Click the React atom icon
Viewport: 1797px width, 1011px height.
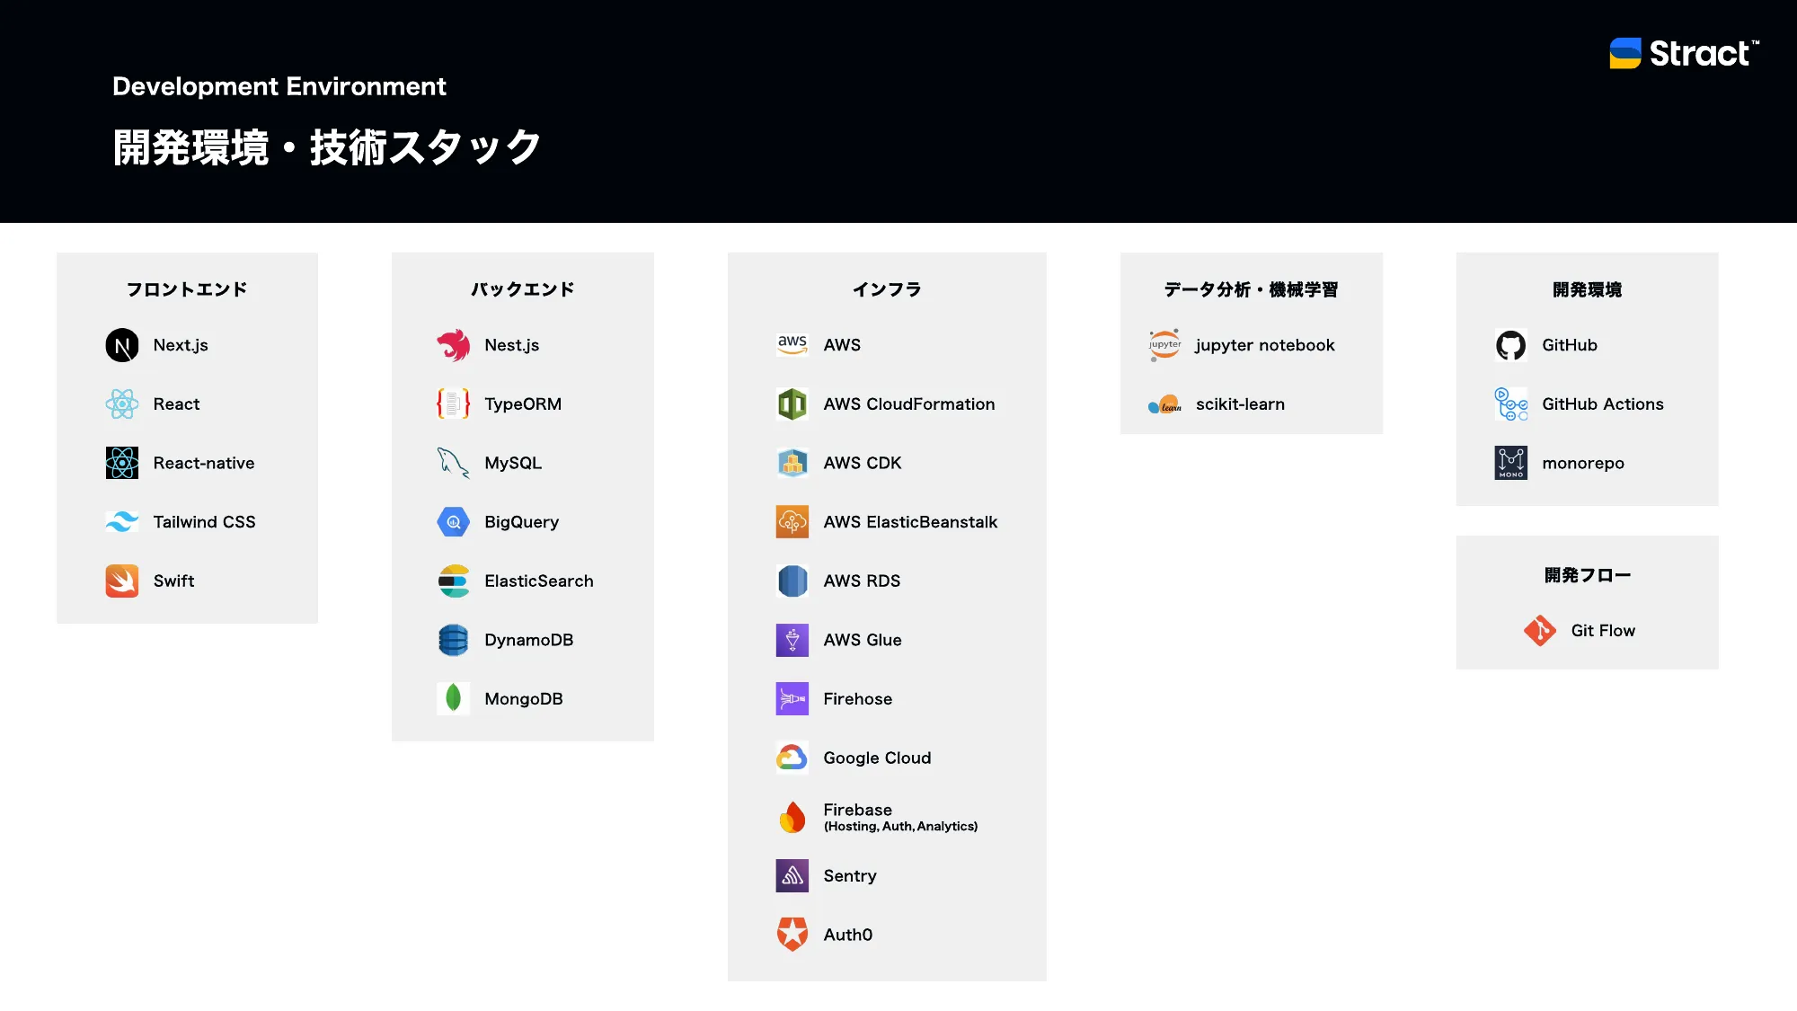(122, 404)
